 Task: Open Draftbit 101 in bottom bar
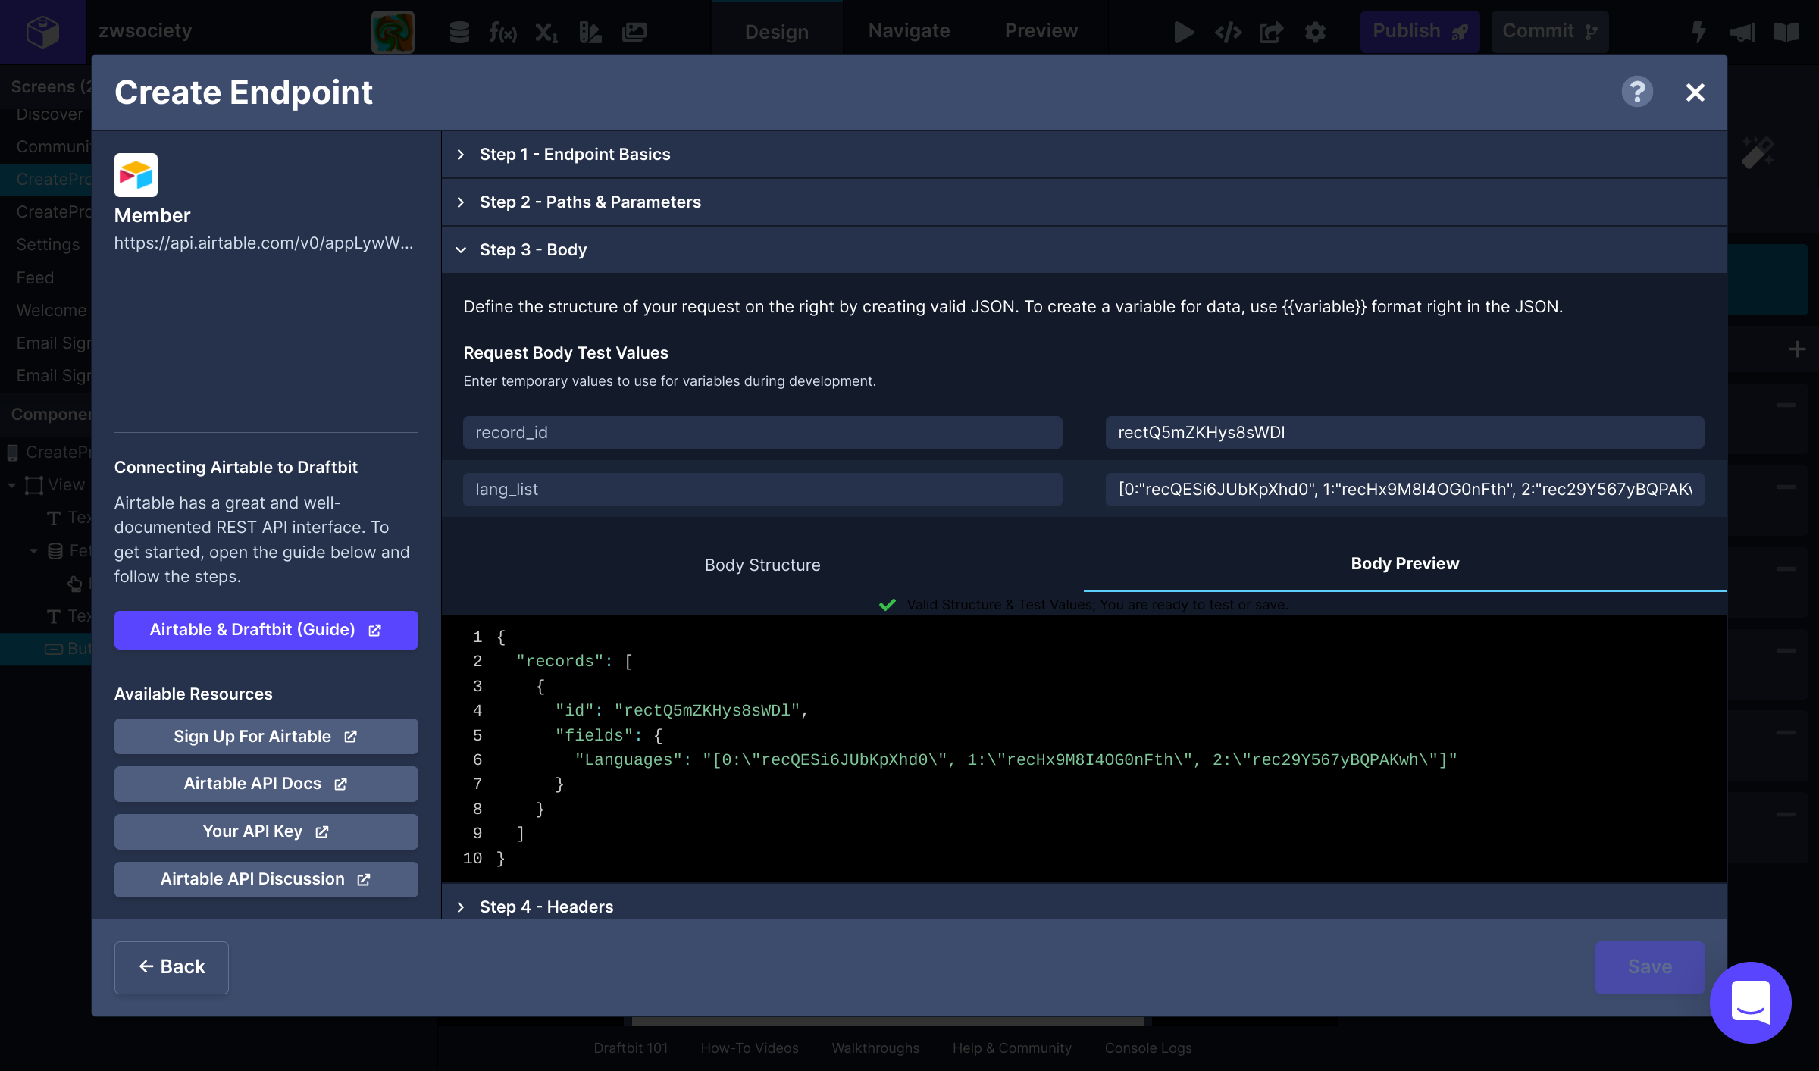631,1048
